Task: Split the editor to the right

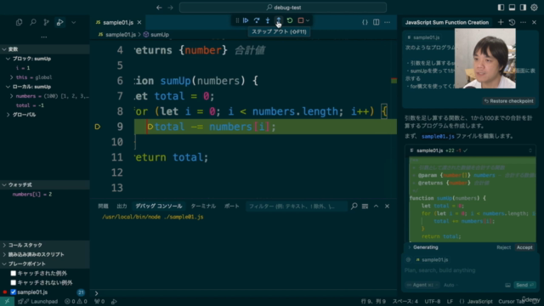Action: 376,22
